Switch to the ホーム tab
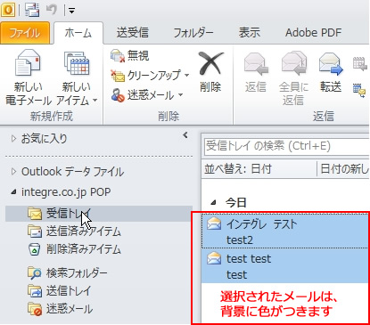Image resolution: width=370 pixels, height=325 pixels. pyautogui.click(x=78, y=33)
